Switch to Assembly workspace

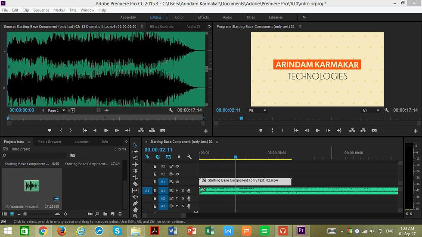(128, 17)
